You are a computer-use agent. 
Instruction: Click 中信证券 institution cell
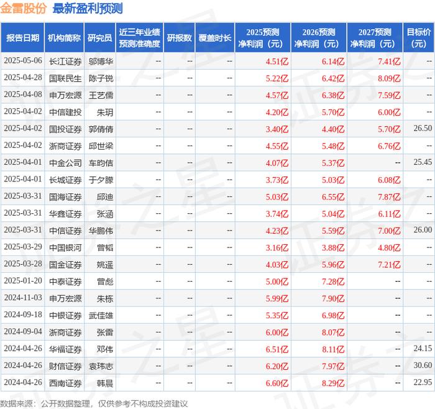[65, 231]
